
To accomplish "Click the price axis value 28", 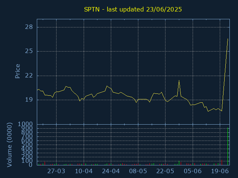I will tap(29, 27).
